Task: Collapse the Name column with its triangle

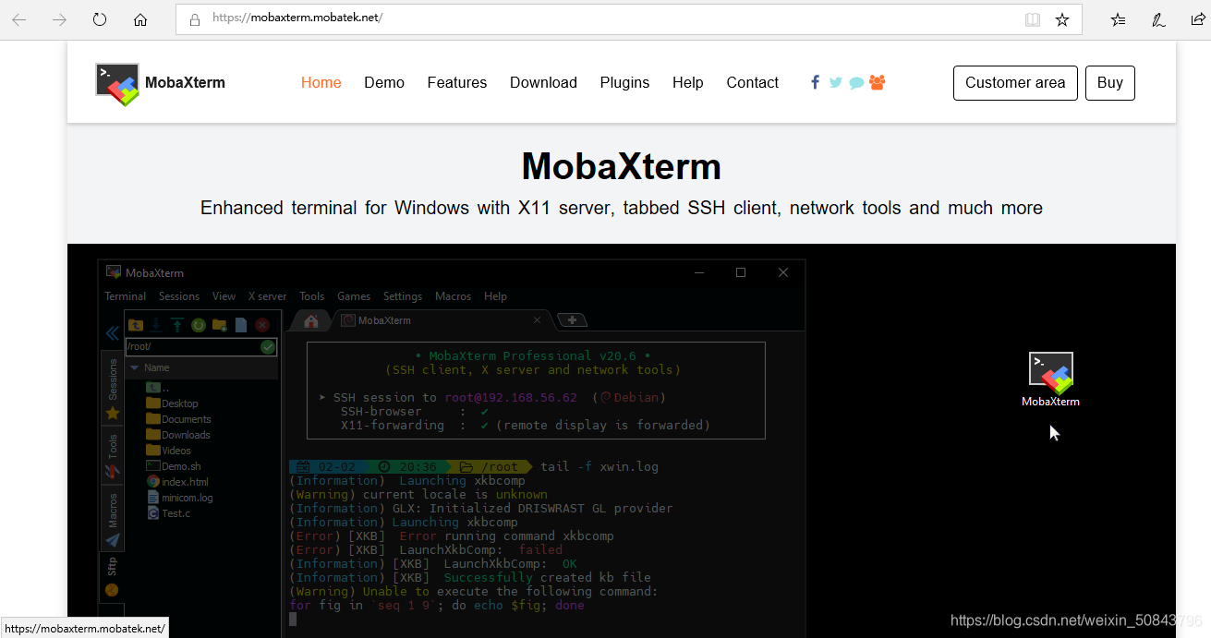Action: click(135, 367)
